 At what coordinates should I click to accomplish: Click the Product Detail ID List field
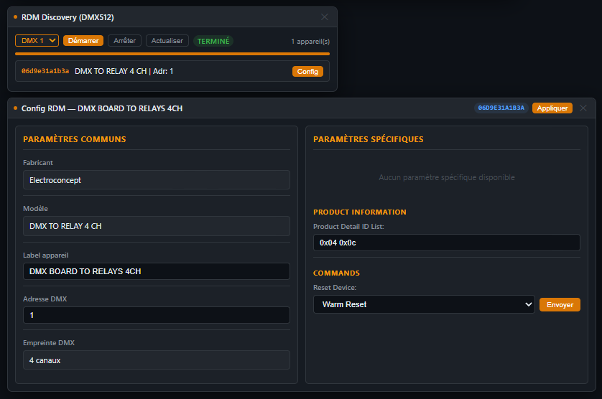[446, 243]
